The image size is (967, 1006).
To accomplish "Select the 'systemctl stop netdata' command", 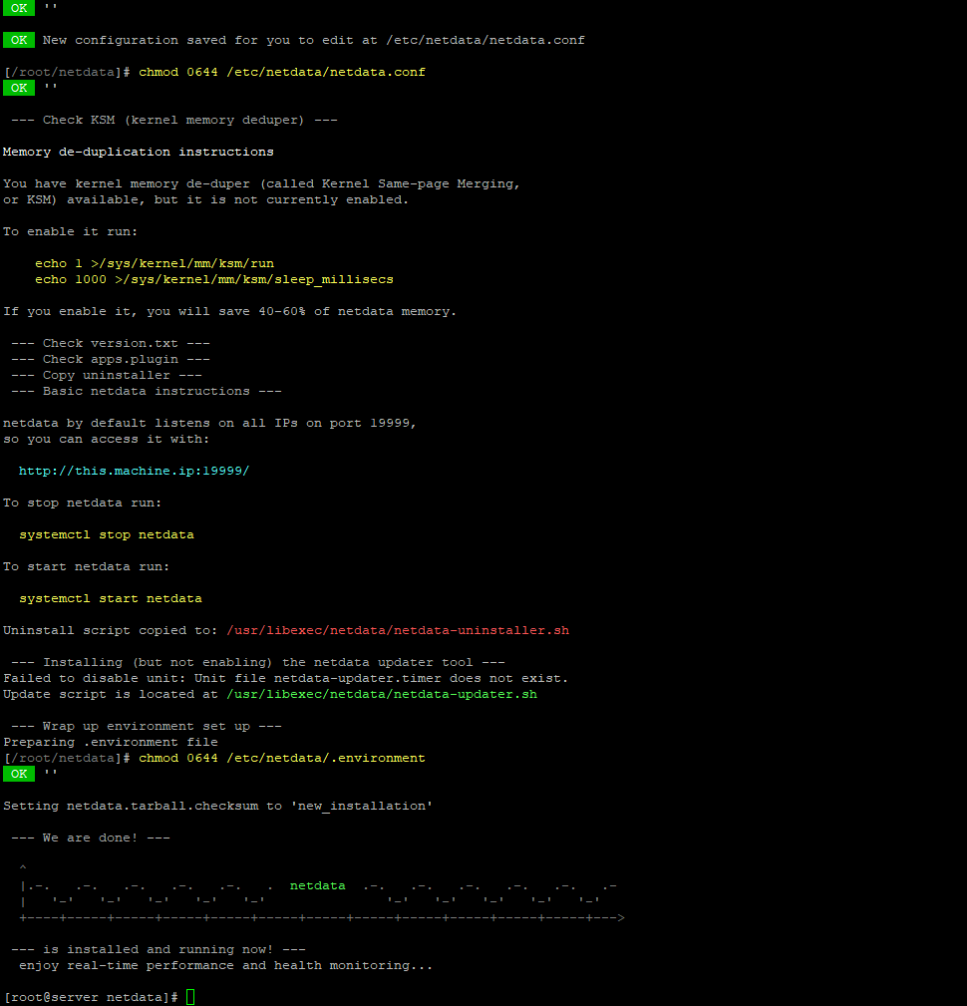I will (x=106, y=534).
